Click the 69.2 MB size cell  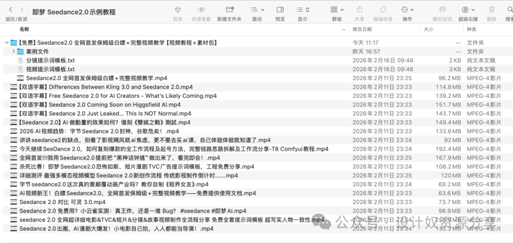(450, 184)
